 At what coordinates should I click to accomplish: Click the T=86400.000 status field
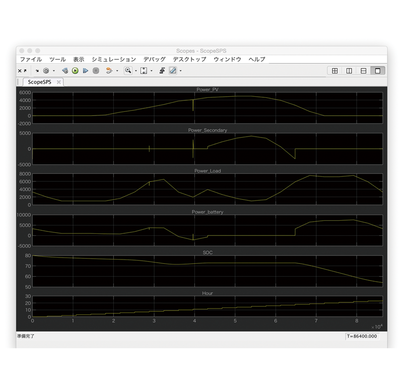tap(362, 336)
